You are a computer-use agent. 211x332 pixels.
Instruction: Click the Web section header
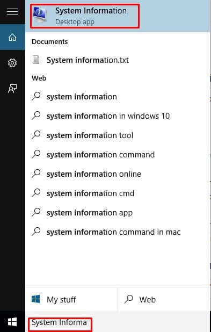tap(39, 78)
